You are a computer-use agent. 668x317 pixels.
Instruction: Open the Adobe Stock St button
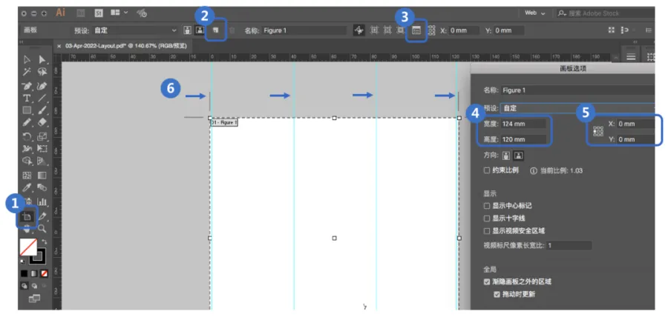[99, 13]
